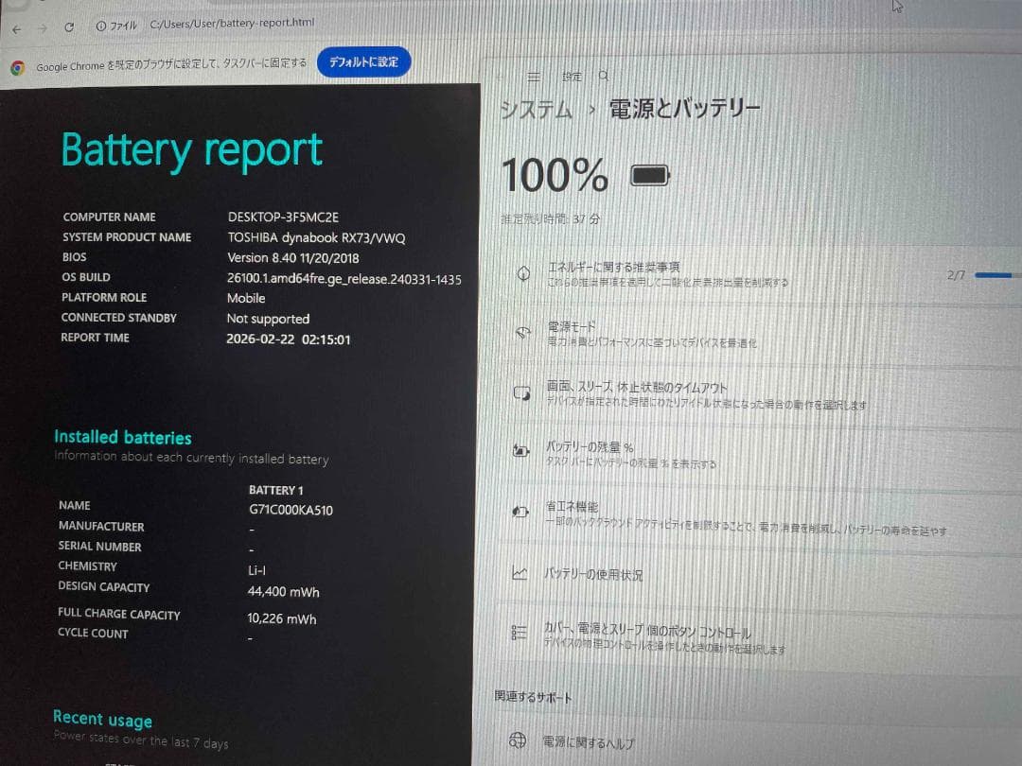Click the Installed batteries section heading
Viewport: 1022px width, 766px height.
click(x=122, y=438)
